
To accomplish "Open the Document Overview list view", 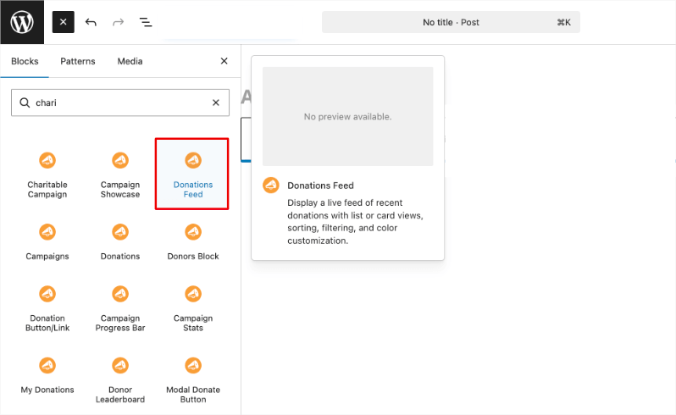I will pos(146,22).
